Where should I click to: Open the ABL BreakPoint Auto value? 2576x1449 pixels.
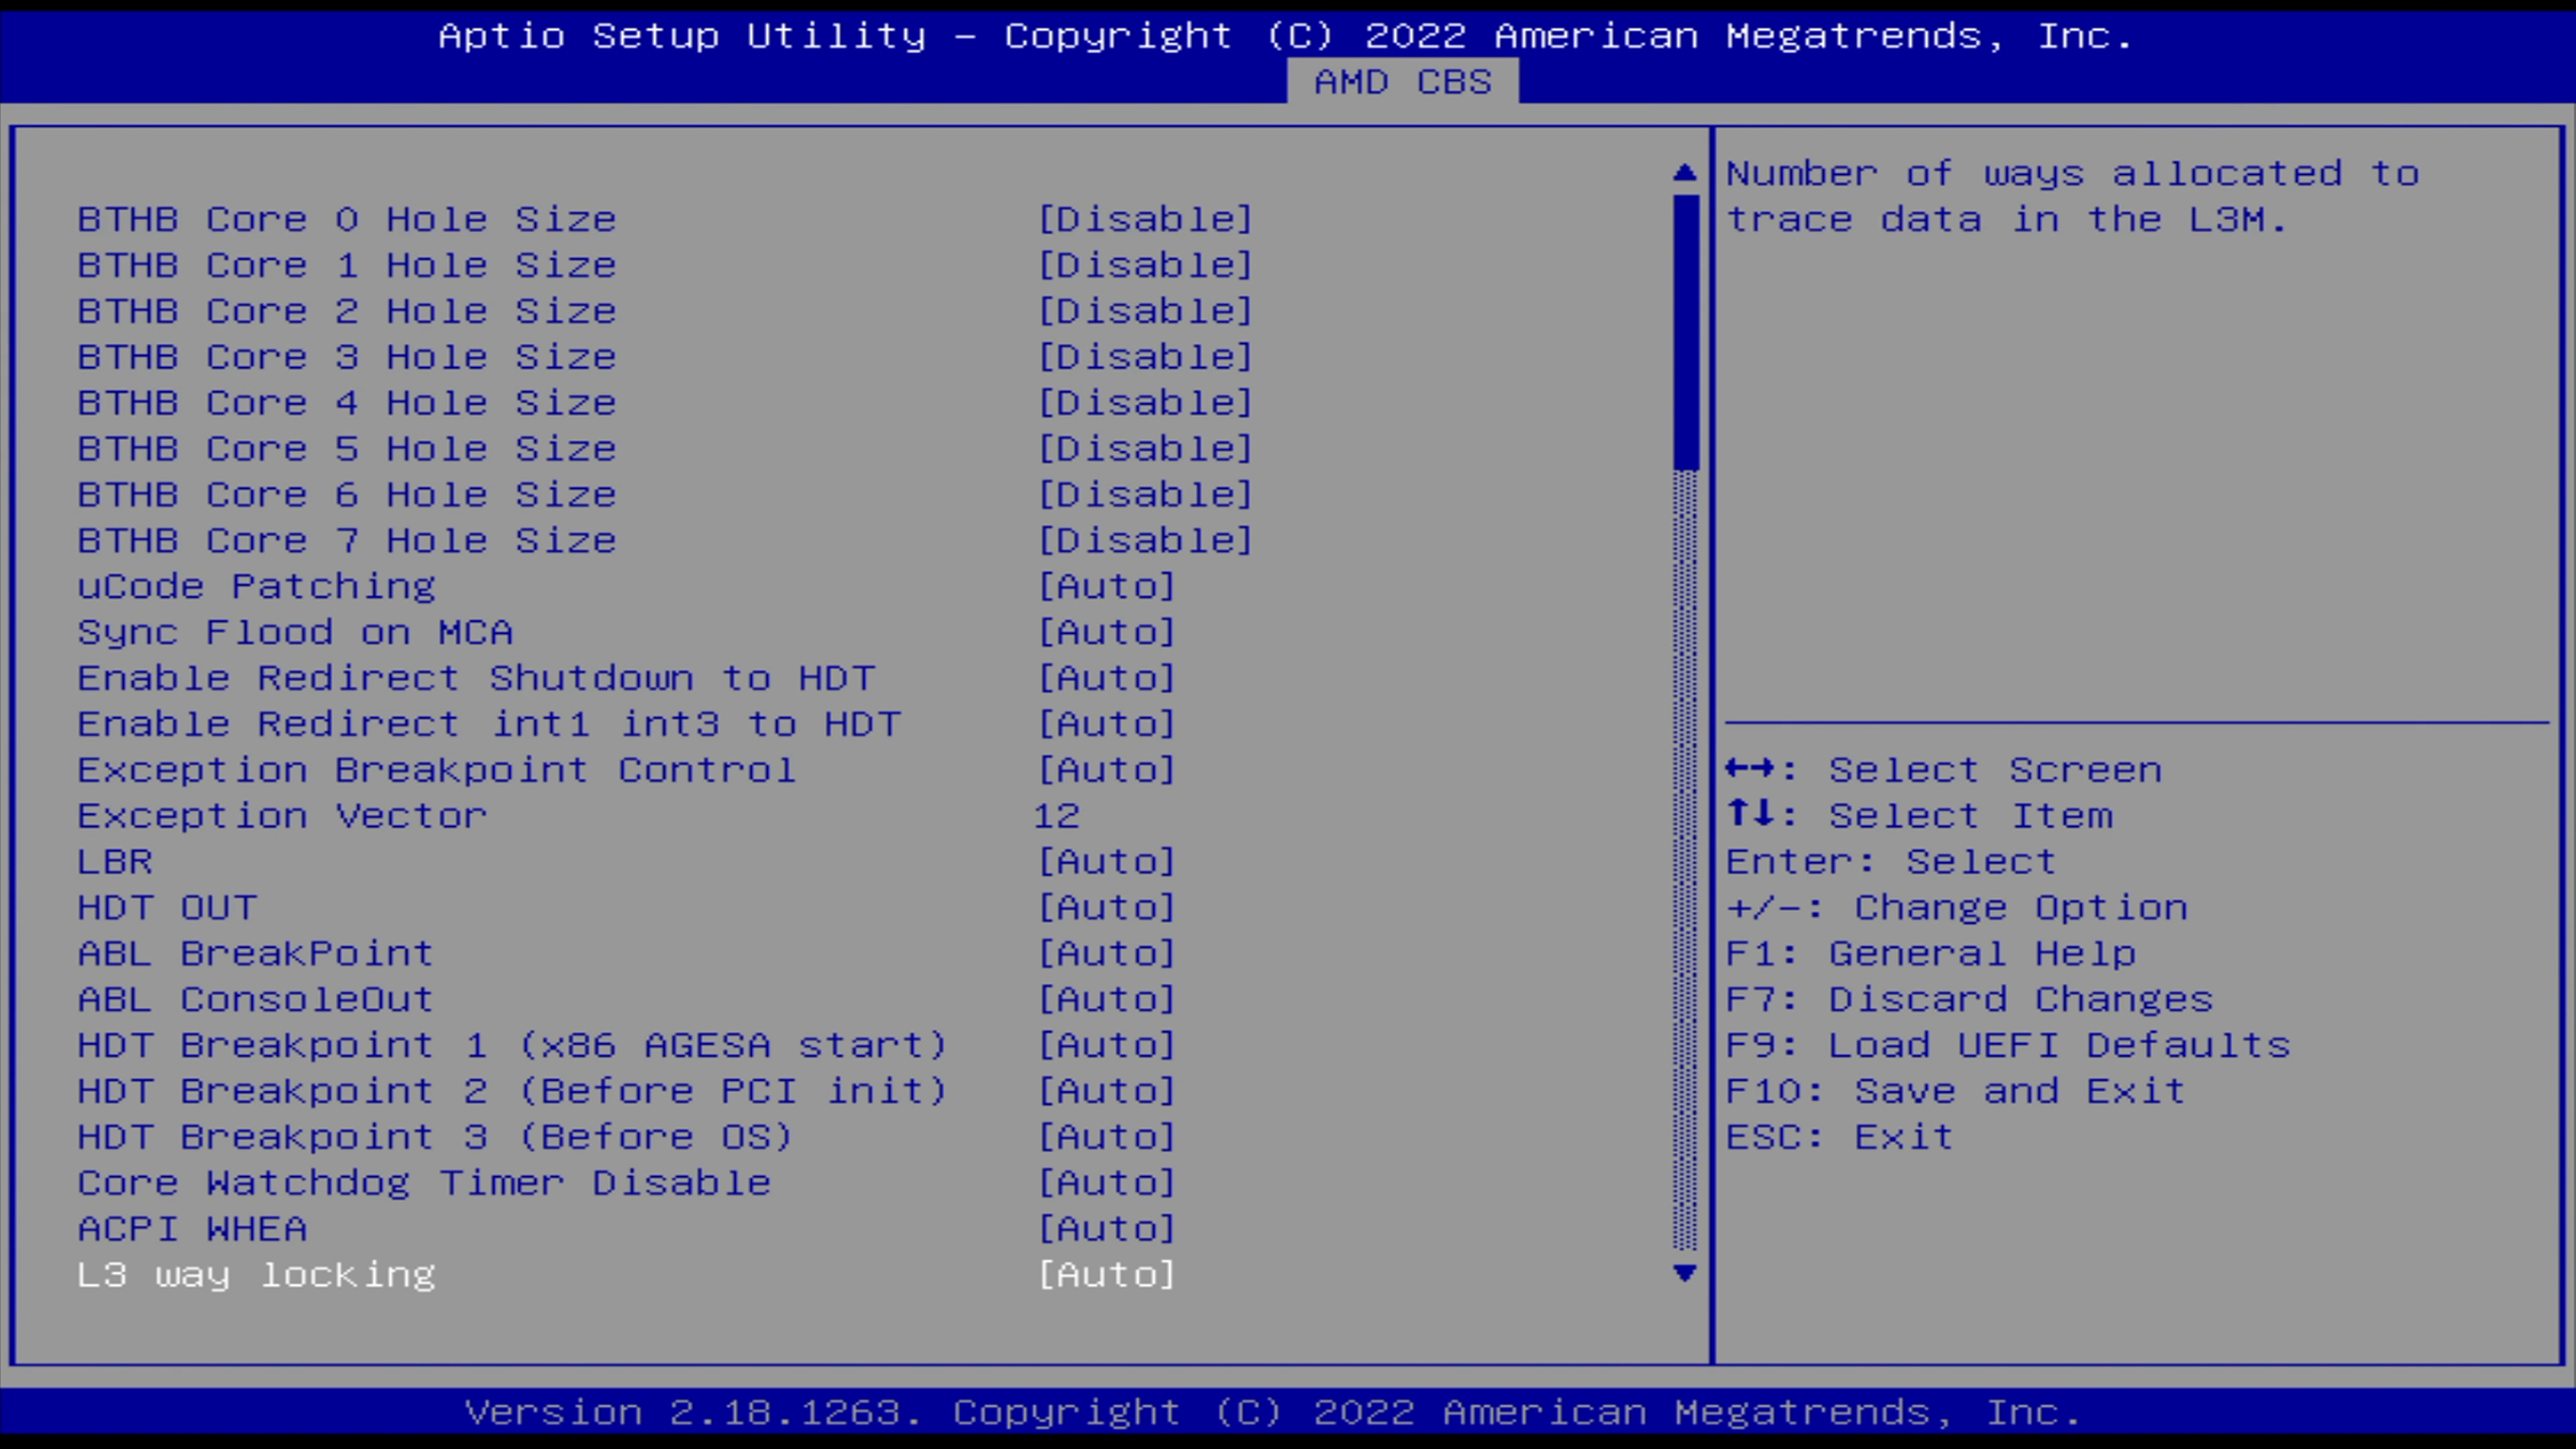1106,953
